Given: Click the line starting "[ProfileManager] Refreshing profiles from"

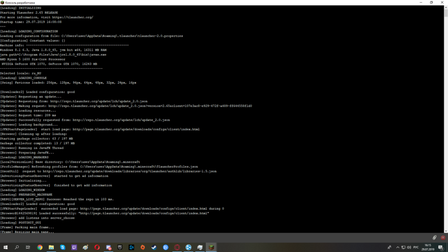Looking at the screenshot, I should [99, 166].
